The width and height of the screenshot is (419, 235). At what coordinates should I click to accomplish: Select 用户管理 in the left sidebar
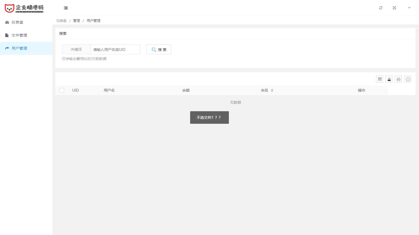[19, 48]
